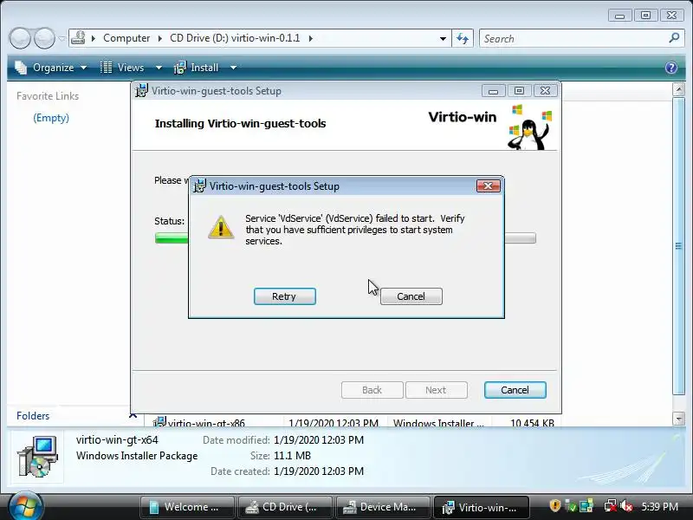Open the recent pages dropdown arrow
The image size is (693, 520).
pos(62,38)
